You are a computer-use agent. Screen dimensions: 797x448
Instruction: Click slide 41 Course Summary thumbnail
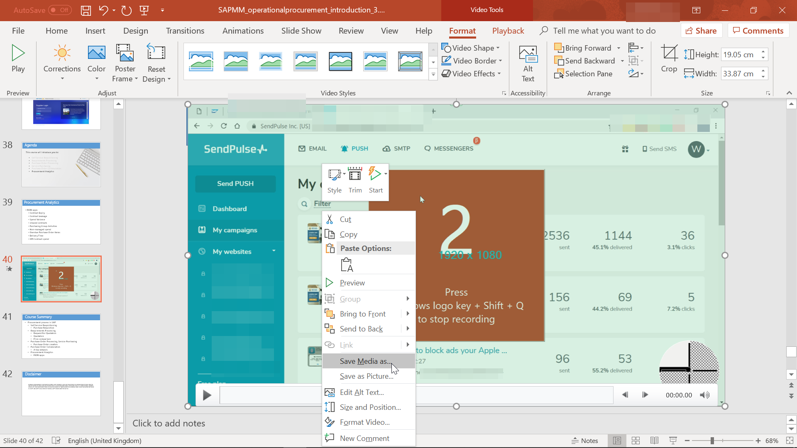point(61,336)
